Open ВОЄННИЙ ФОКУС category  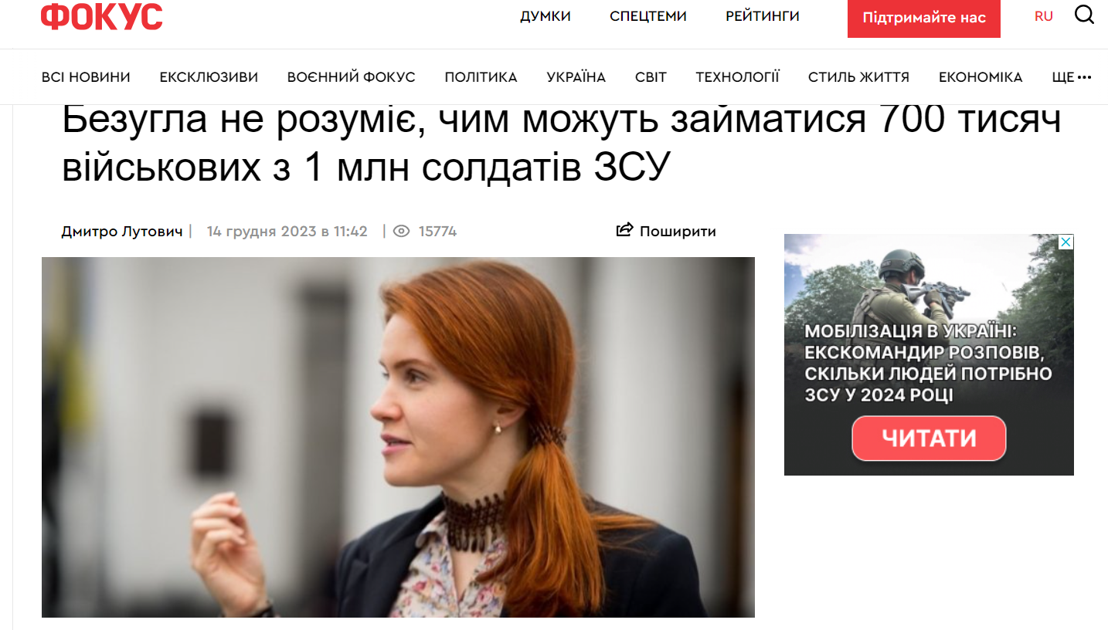click(x=352, y=77)
